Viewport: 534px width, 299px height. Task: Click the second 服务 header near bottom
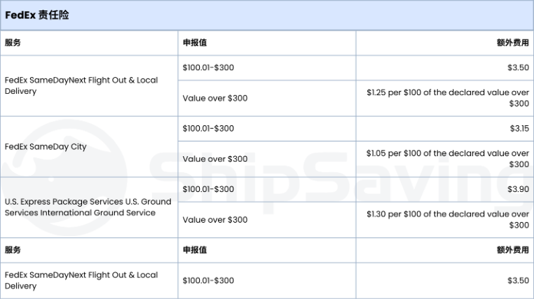click(x=13, y=250)
